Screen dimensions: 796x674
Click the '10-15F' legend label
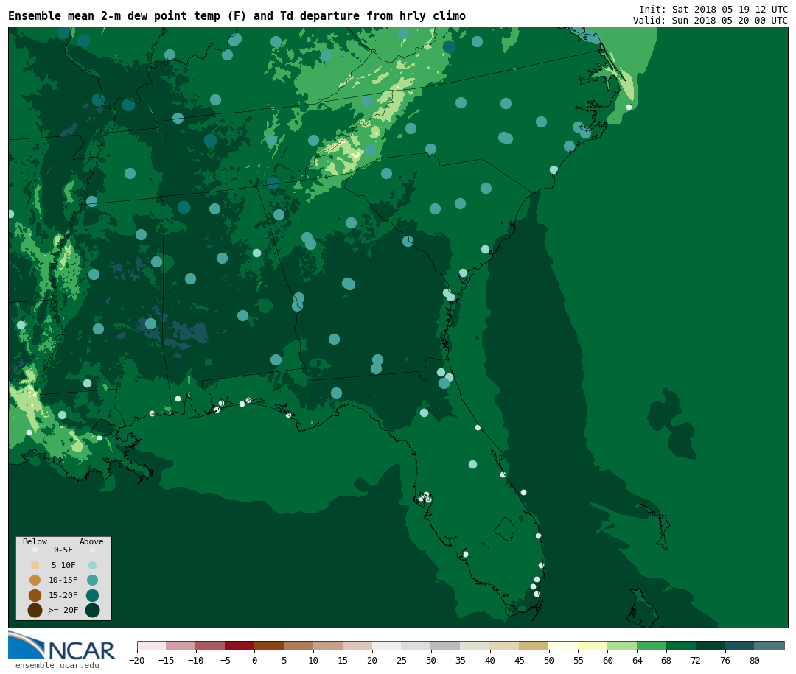click(x=63, y=580)
